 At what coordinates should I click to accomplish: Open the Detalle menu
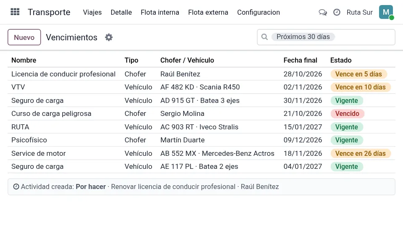pyautogui.click(x=121, y=12)
